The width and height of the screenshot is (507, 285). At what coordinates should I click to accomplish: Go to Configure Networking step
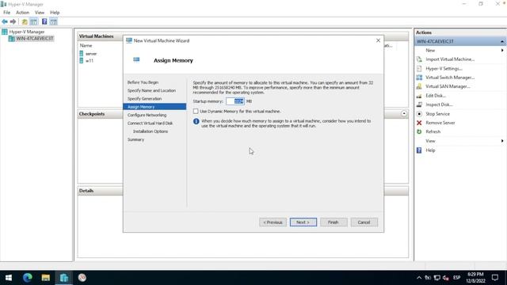click(147, 115)
